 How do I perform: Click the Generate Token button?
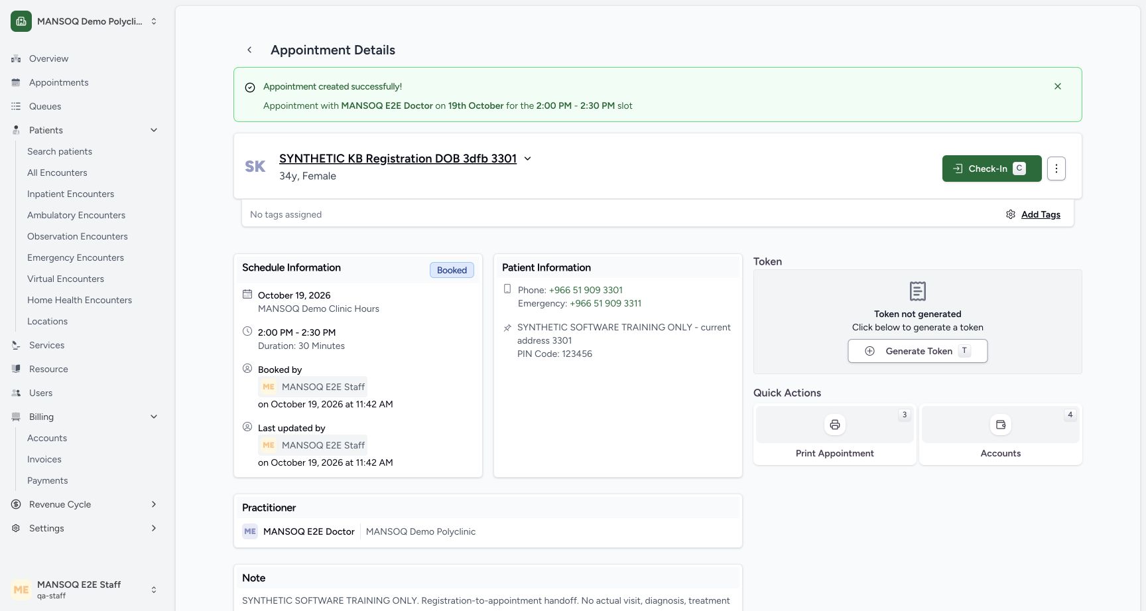click(x=917, y=351)
